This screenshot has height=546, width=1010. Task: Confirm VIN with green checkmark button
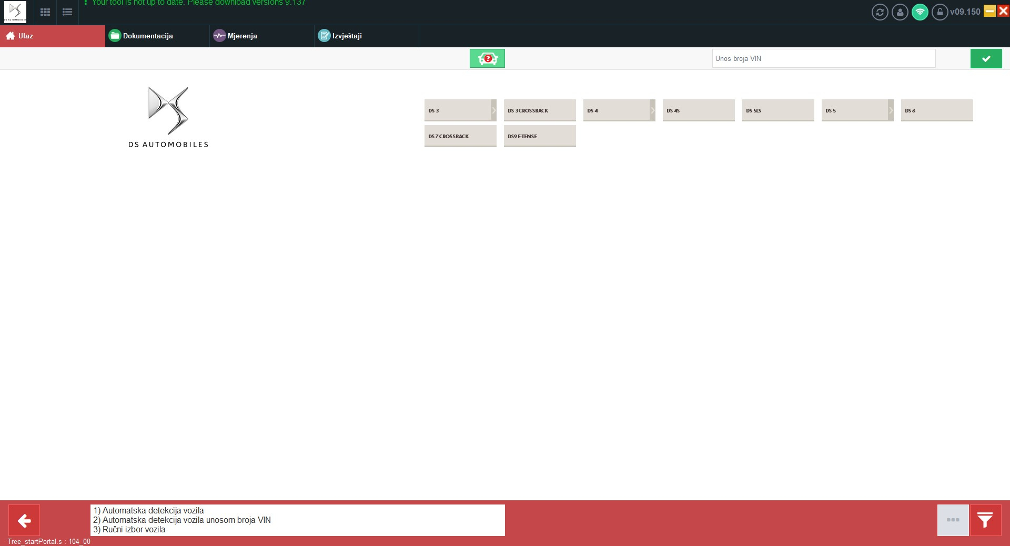[x=986, y=58]
